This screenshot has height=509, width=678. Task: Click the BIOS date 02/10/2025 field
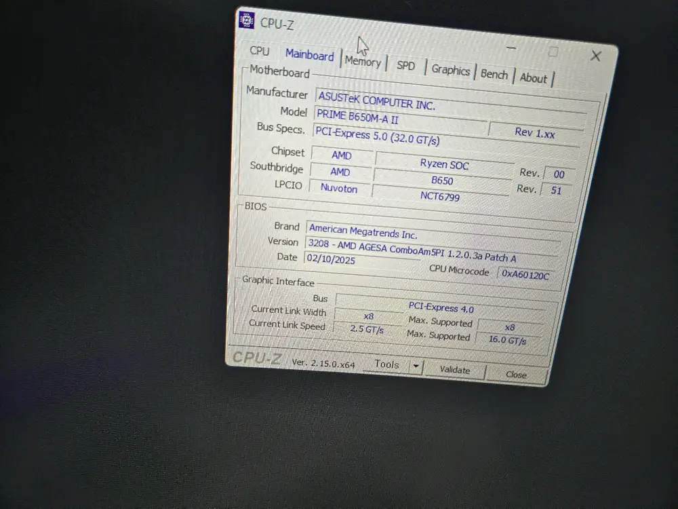point(362,260)
